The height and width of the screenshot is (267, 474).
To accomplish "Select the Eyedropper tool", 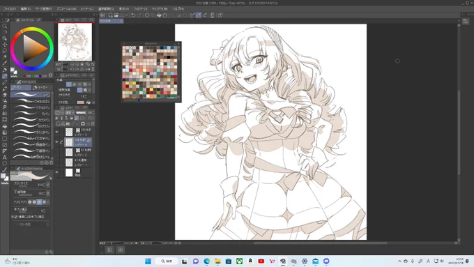I will [x=5, y=63].
